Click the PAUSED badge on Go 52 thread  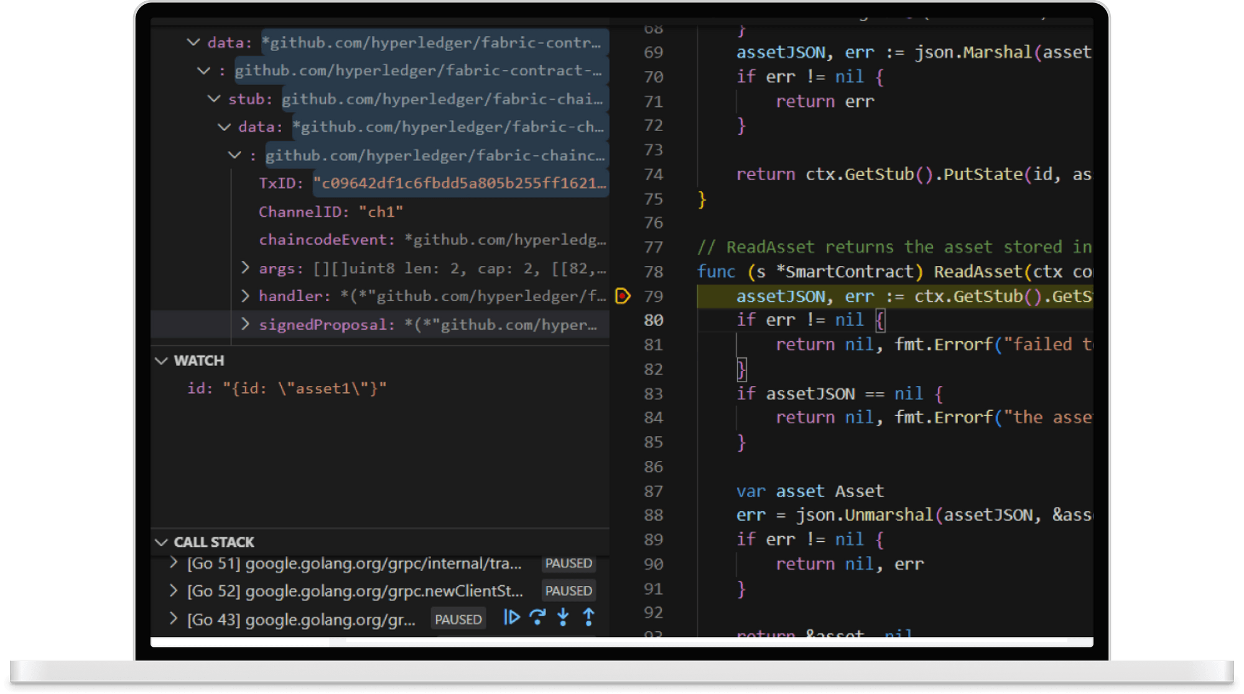coord(567,590)
